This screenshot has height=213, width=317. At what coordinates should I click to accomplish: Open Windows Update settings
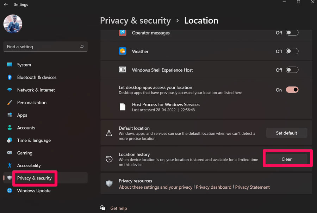pos(45,190)
